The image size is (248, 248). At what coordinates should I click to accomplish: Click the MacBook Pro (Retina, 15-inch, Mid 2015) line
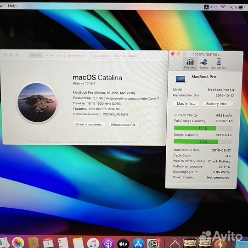click(104, 93)
